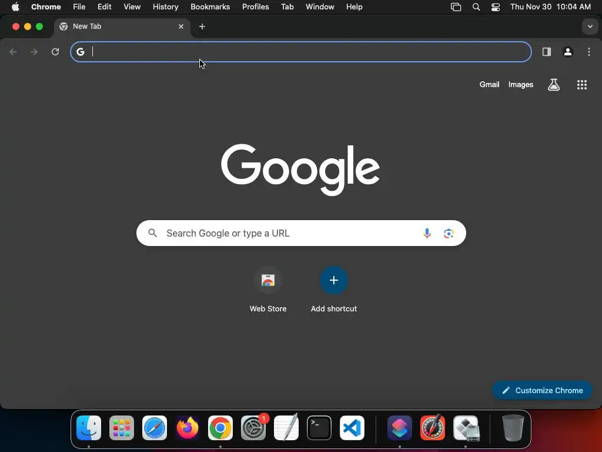Search by image with Google Lens
Viewport: 602px width, 452px height.
[x=449, y=233]
